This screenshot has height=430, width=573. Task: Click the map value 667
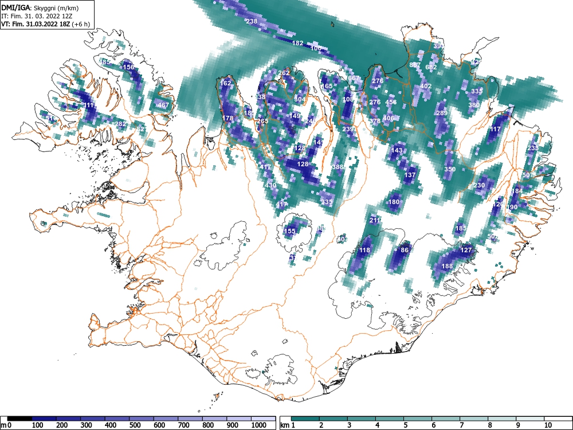tap(354, 78)
